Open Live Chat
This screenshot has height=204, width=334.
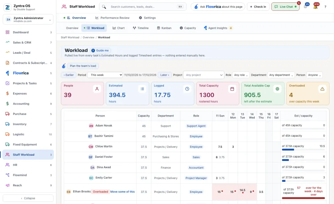(285, 7)
